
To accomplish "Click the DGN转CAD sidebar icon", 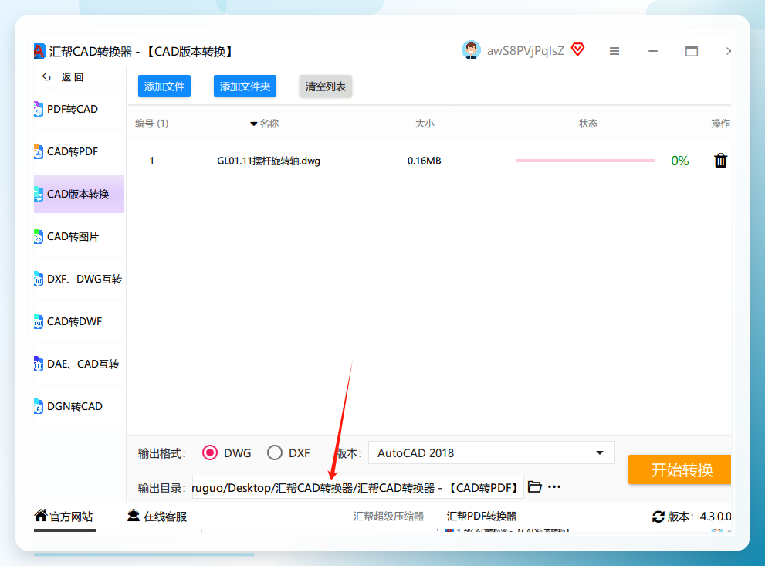I will coord(38,406).
